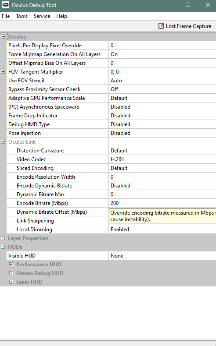Viewport: 216px width, 346px height.
Task: Select the Pose Injection label
Action: point(25,133)
